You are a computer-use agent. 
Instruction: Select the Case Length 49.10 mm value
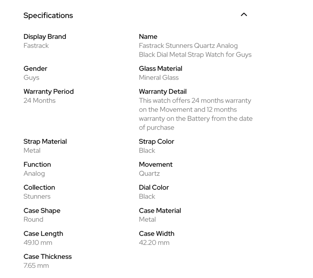click(x=38, y=243)
